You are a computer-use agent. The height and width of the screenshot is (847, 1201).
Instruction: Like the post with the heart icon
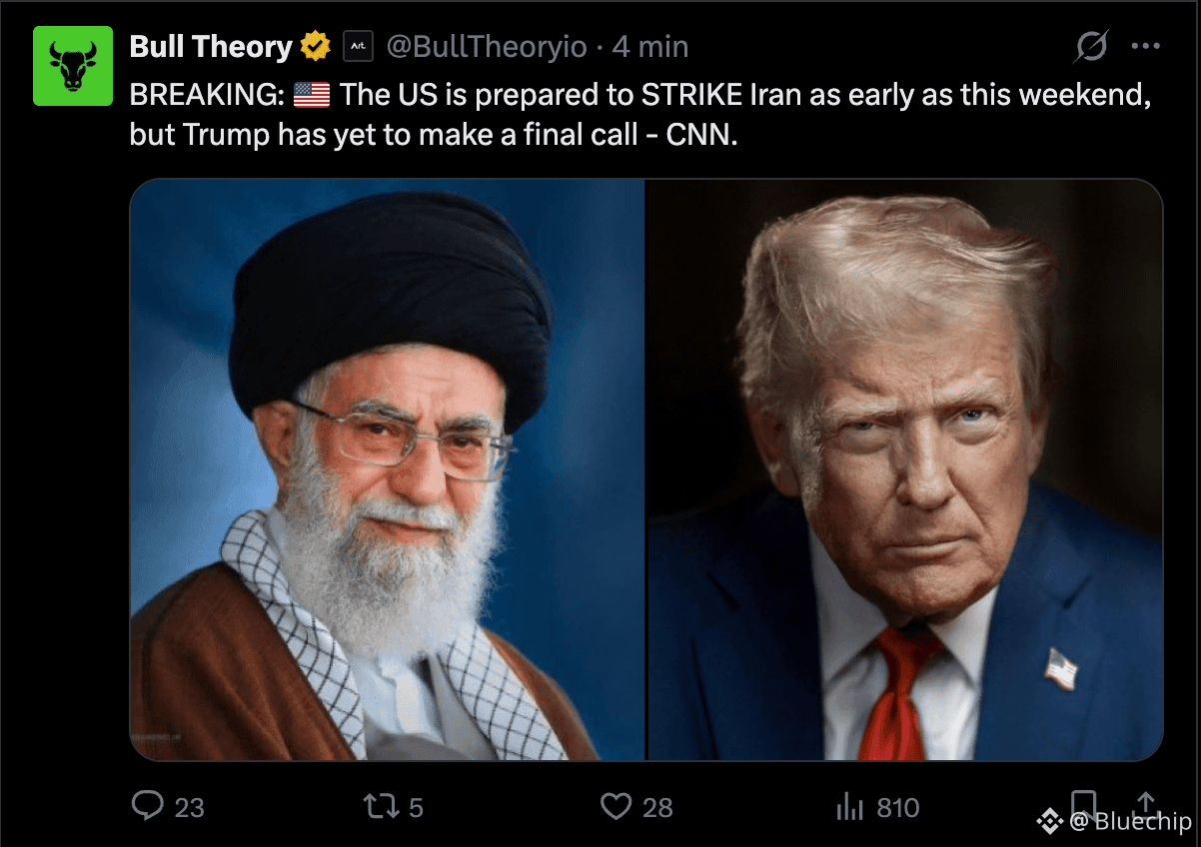pos(617,807)
